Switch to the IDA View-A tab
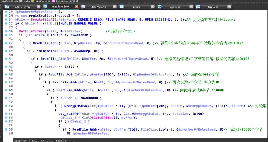Screen dimensions: 268x142 (x=22, y=7)
